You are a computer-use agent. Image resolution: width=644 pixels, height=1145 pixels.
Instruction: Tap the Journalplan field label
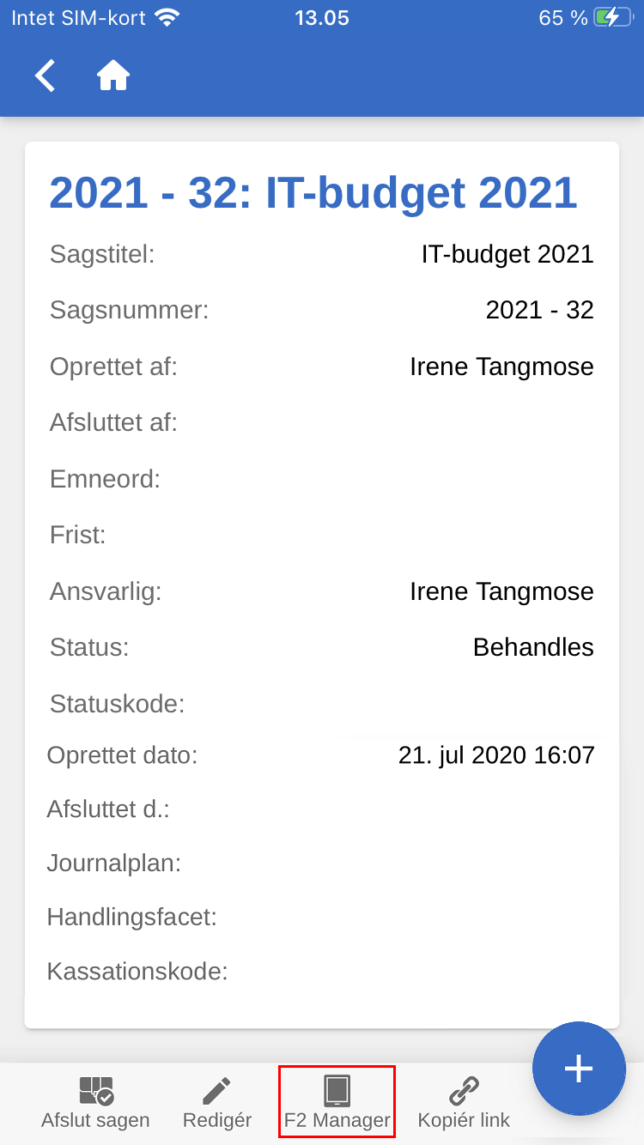pos(114,863)
